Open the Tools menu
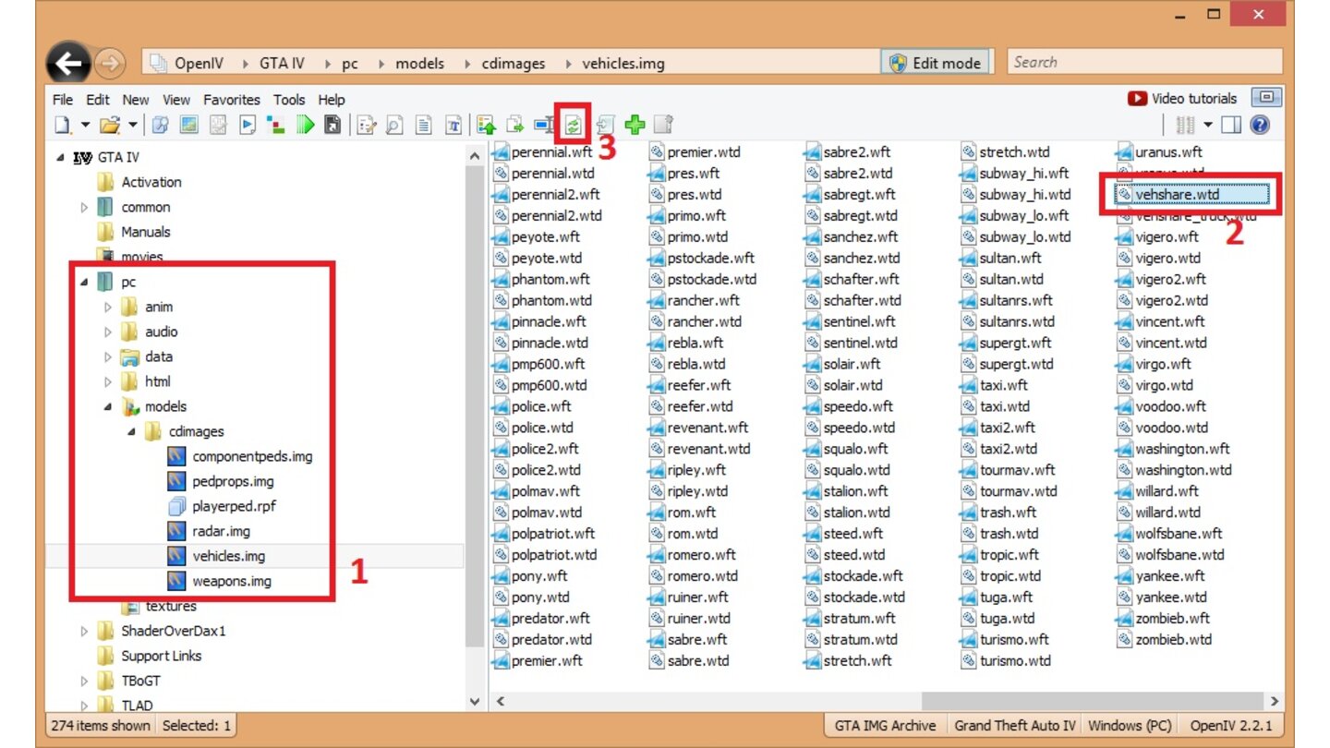This screenshot has height=748, width=1330. 289,100
